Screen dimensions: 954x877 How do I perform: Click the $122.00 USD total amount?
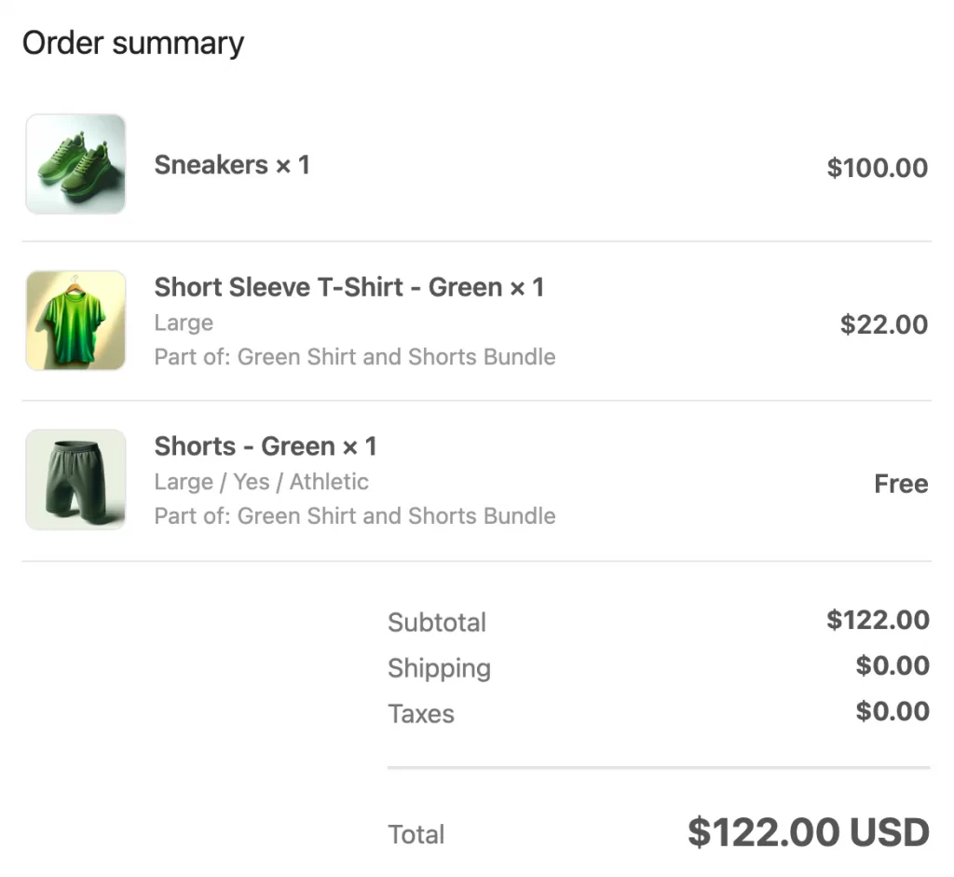click(809, 832)
